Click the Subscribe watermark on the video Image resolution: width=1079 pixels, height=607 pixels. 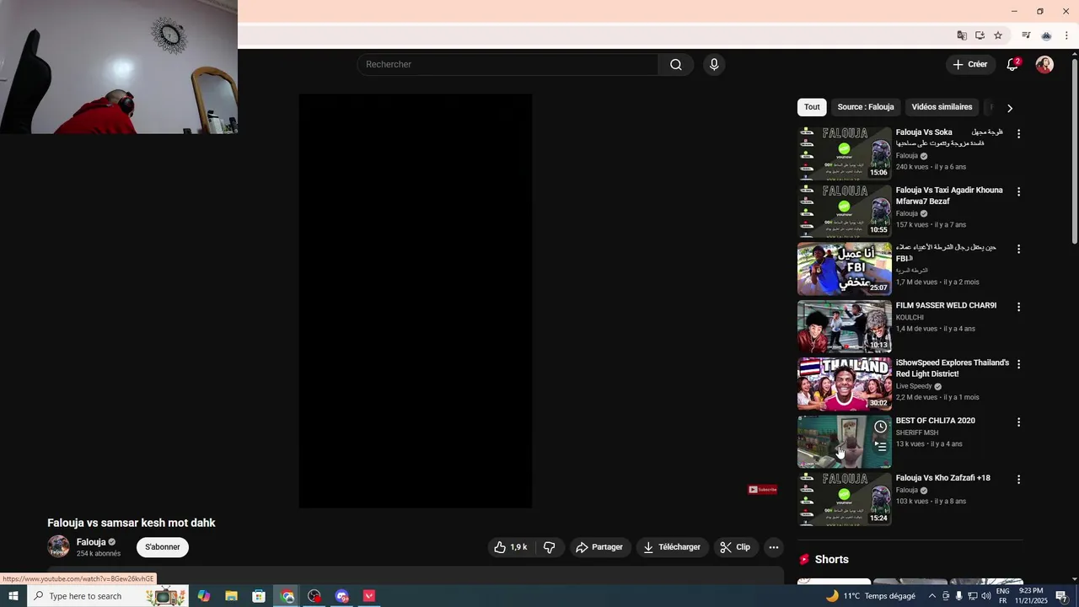(763, 490)
